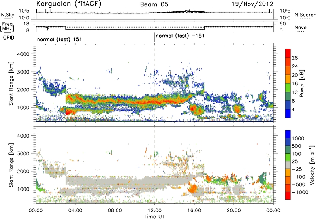The height and width of the screenshot is (219, 316).
Task: Click the orange 20-24 dB Power colorbar segment
Action: 288,70
